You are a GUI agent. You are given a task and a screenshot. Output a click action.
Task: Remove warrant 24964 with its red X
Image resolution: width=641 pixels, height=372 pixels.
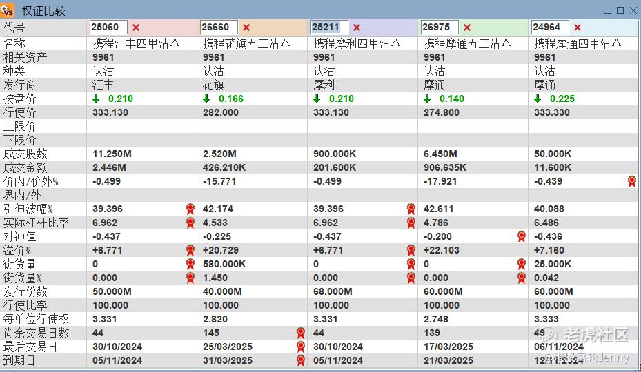[578, 28]
